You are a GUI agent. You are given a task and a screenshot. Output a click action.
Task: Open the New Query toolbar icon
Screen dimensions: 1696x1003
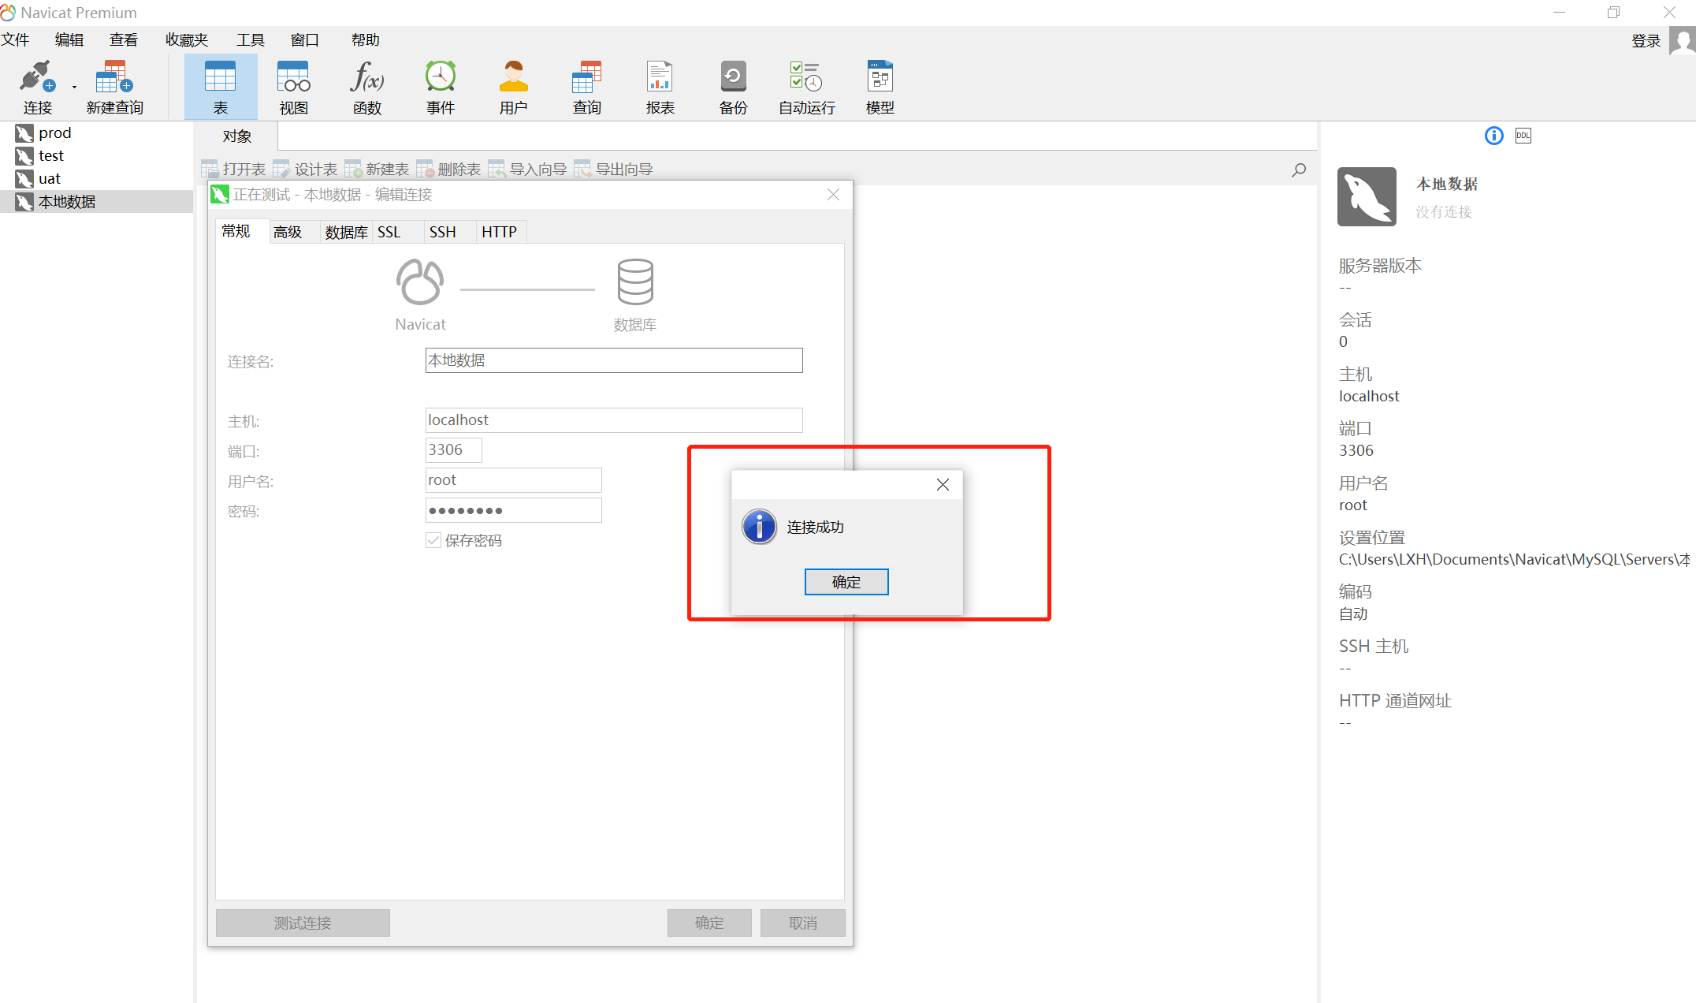114,77
